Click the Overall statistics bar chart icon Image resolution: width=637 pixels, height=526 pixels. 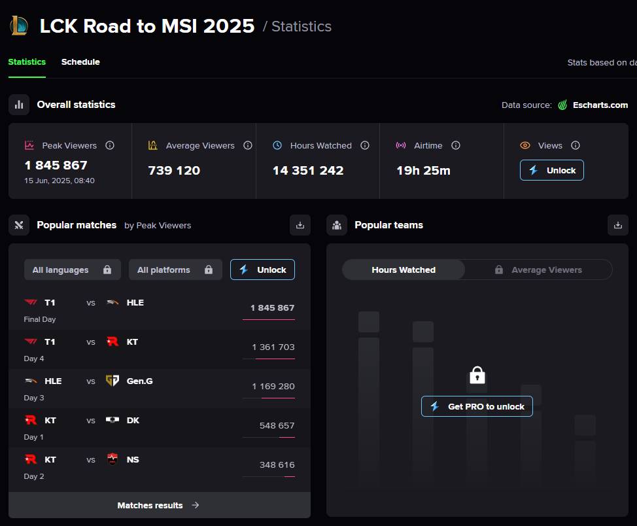19,105
